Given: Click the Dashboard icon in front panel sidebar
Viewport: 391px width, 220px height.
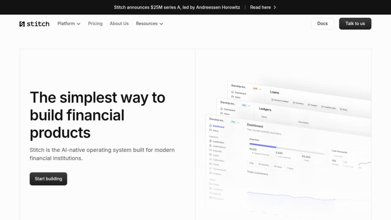Looking at the screenshot, I should pos(210,126).
